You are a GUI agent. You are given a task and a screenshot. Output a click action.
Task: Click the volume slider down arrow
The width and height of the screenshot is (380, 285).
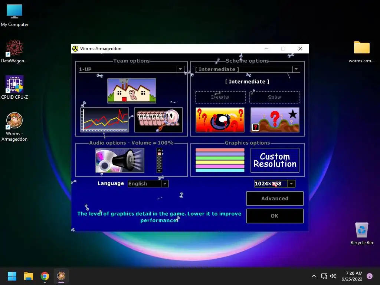coord(159,171)
